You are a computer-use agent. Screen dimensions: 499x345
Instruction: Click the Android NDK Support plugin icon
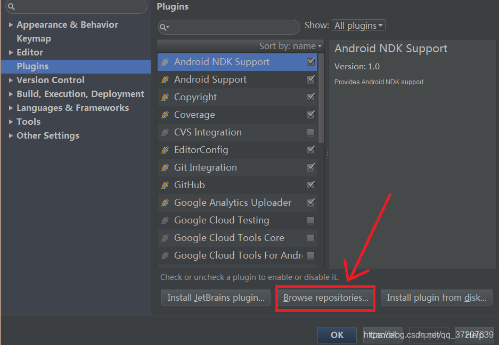(165, 62)
